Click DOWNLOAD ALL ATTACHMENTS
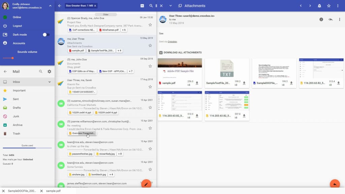The image size is (345, 194). pos(182,53)
